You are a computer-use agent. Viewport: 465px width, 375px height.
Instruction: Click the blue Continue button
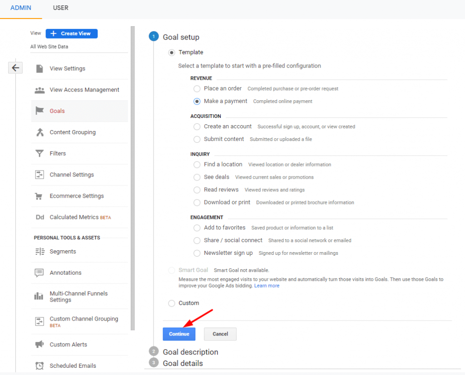coord(179,334)
